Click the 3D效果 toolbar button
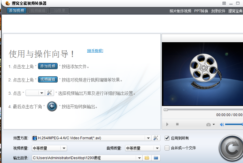Viewport: 243px width, 163px height. [x=59, y=11]
